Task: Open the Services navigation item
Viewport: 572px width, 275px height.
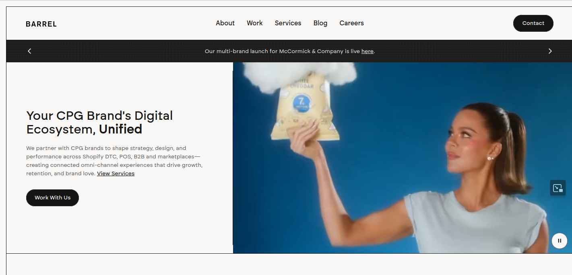Action: pos(288,23)
